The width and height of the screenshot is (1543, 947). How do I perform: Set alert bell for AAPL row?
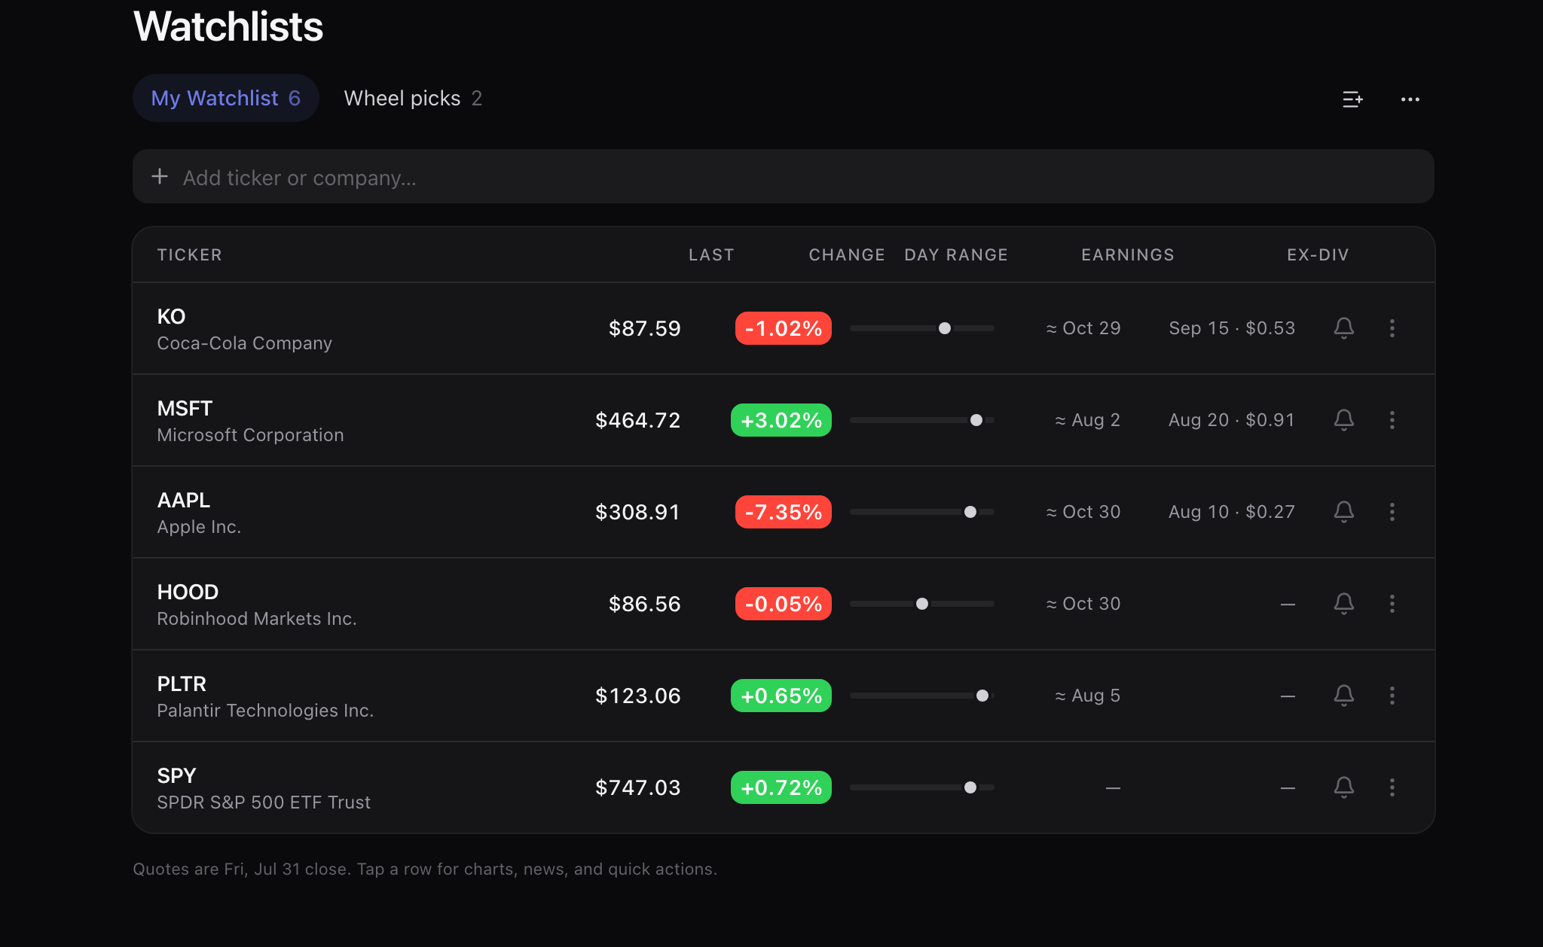[1343, 512]
